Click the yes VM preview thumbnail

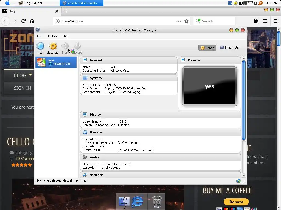click(x=210, y=86)
